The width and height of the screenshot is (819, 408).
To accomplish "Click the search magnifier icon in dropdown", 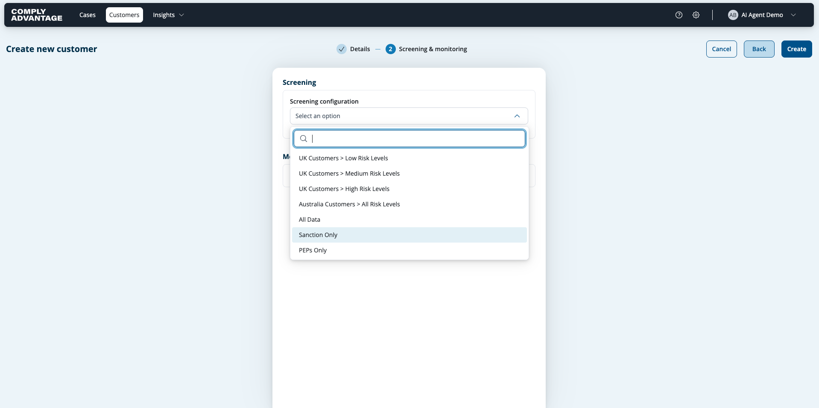I will pos(304,139).
